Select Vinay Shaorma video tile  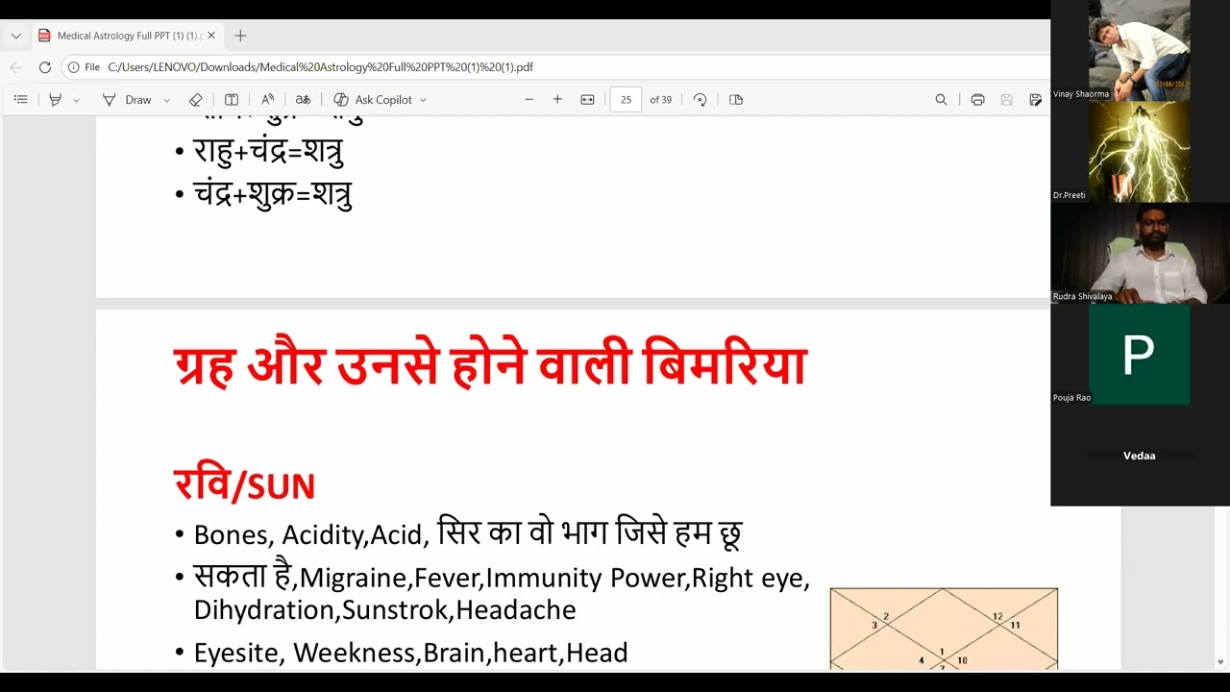[x=1140, y=50]
